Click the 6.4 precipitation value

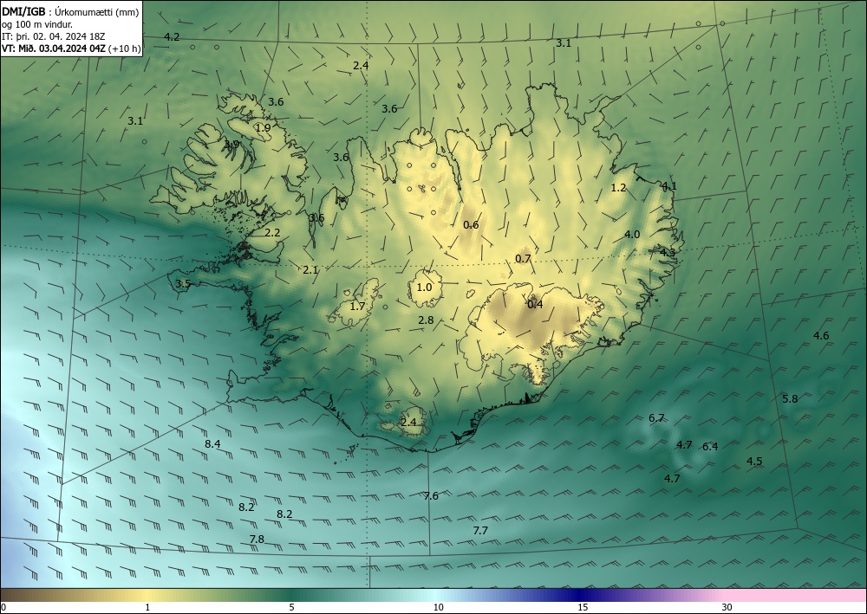[x=711, y=446]
